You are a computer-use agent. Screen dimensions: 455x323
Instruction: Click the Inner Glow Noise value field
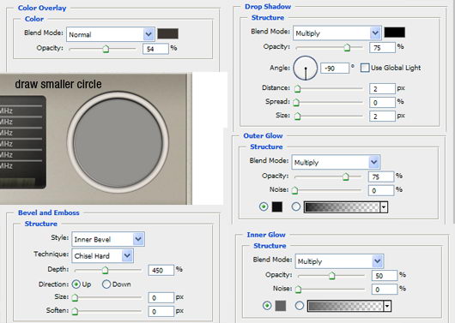click(385, 290)
